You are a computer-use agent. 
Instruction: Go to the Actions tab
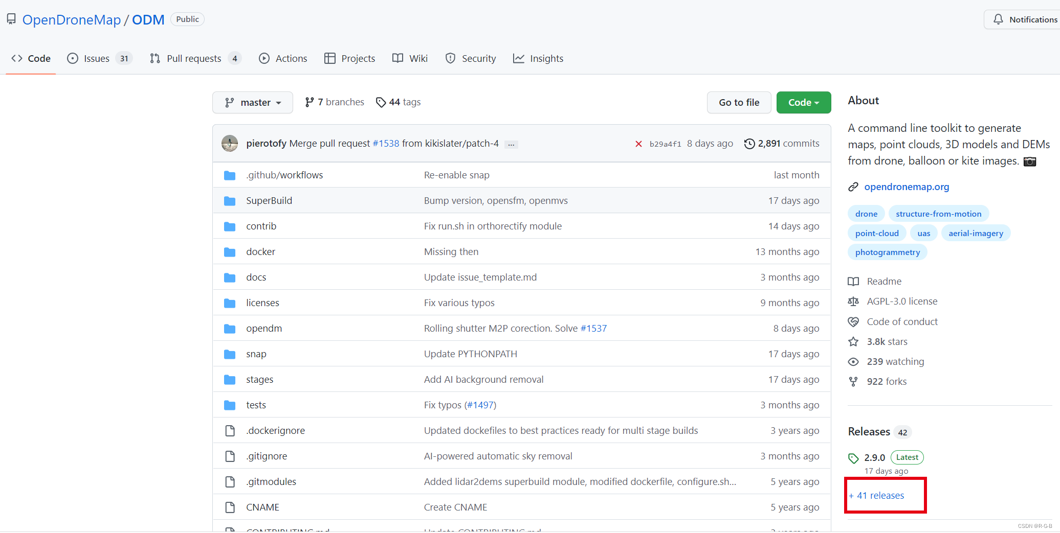coord(283,59)
